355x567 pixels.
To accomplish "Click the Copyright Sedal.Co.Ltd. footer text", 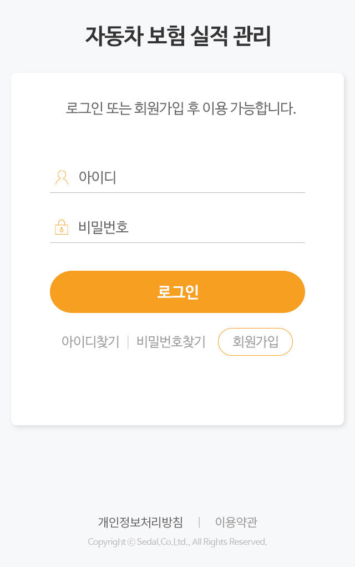I will tap(177, 541).
